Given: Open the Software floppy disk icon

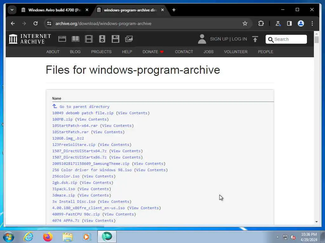Looking at the screenshot, I should point(116,39).
